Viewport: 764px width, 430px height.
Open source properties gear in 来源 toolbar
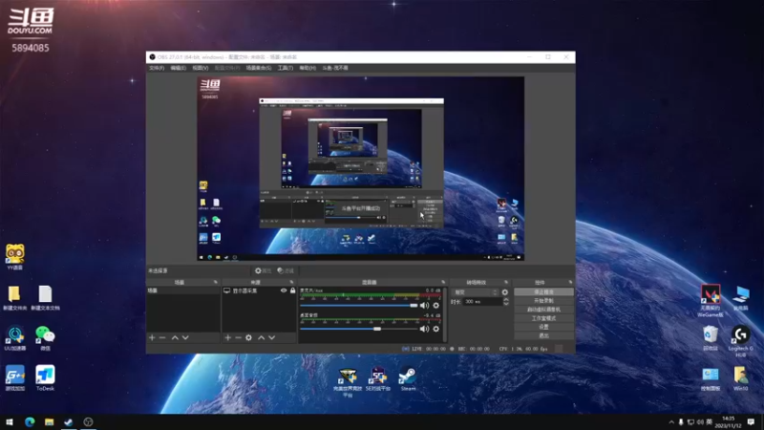(248, 337)
